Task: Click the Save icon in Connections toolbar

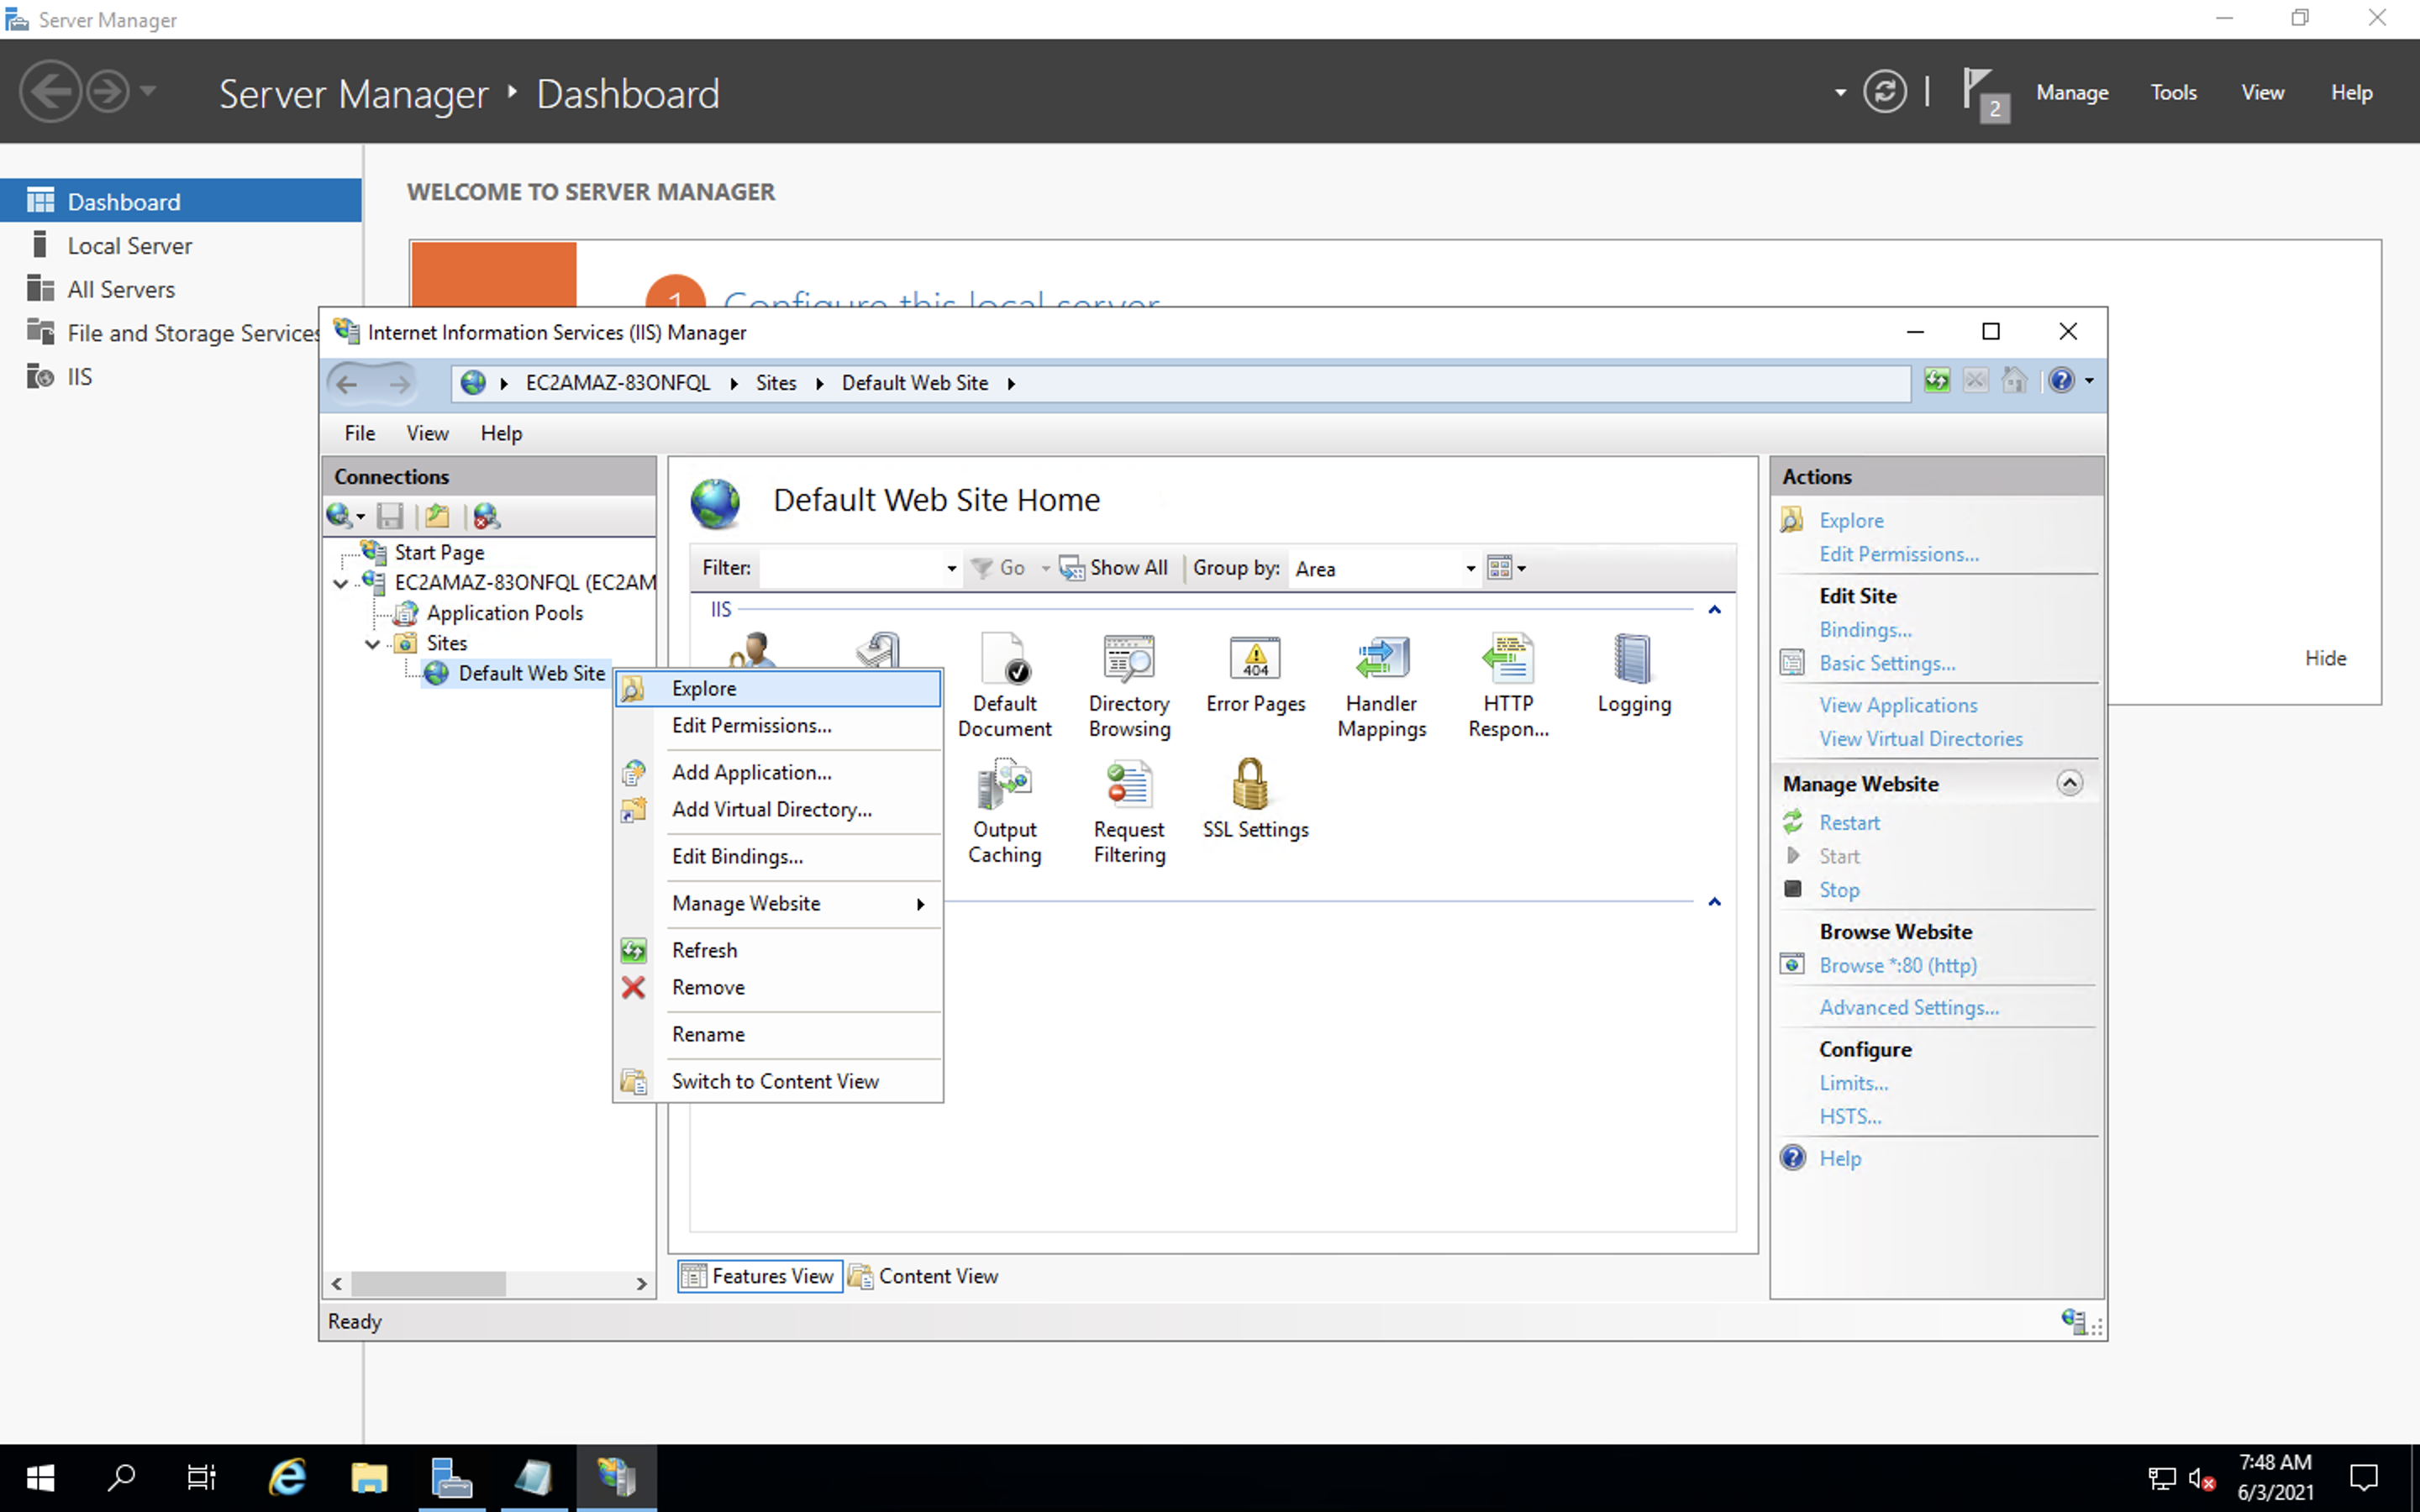Action: [390, 516]
